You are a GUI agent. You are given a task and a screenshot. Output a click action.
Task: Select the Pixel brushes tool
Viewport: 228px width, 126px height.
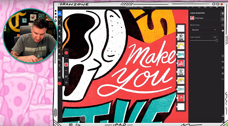point(60,14)
